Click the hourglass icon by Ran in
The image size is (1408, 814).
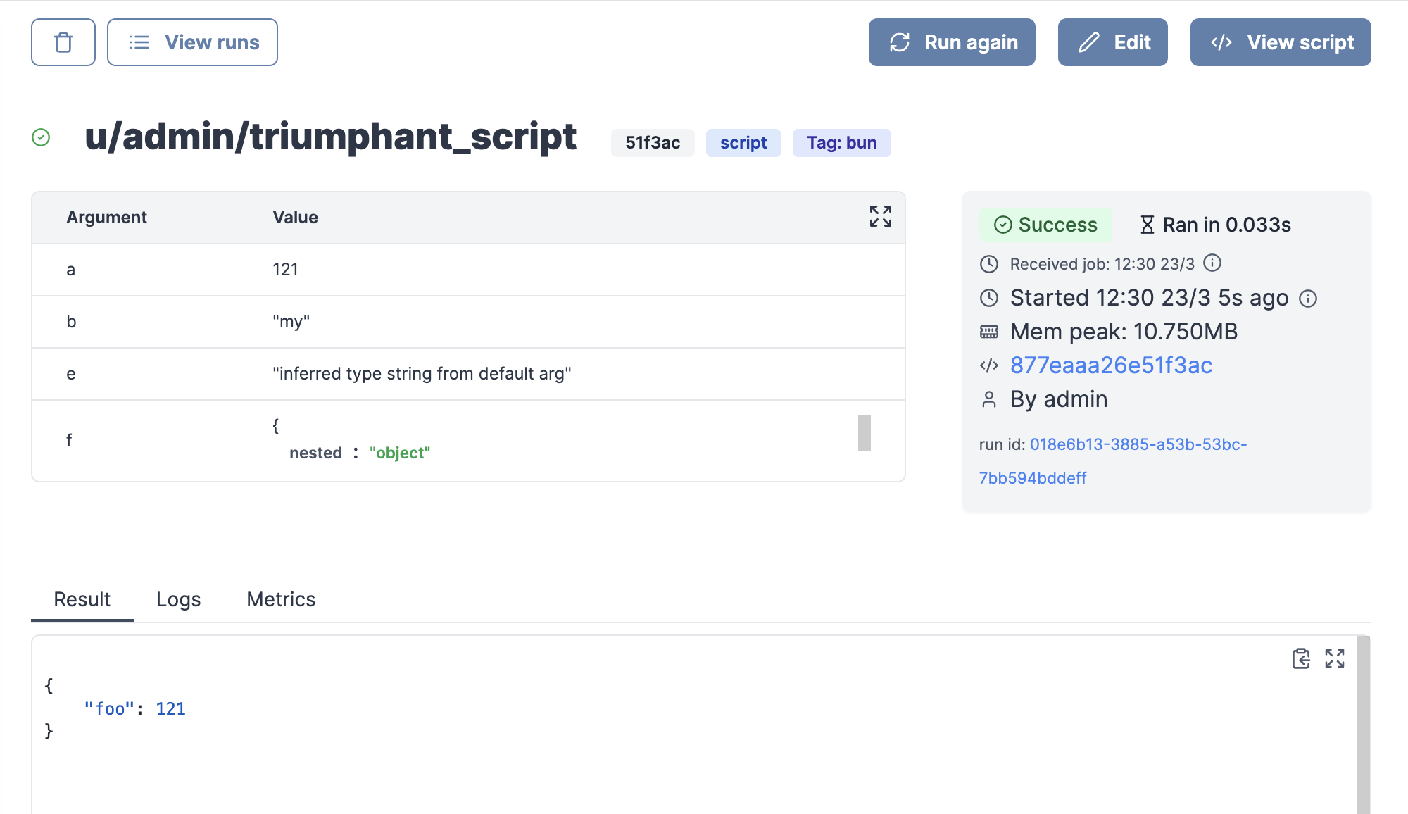pyautogui.click(x=1147, y=225)
